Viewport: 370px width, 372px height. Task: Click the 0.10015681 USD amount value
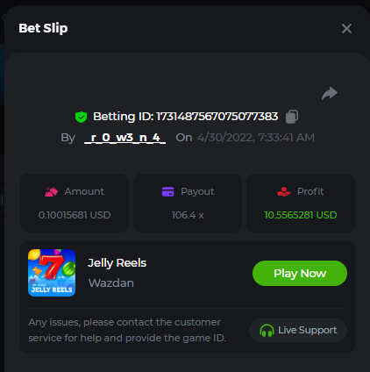[x=75, y=215]
